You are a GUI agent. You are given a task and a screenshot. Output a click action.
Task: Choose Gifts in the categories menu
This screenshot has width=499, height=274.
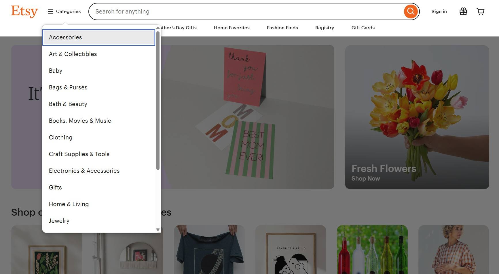[x=99, y=187]
